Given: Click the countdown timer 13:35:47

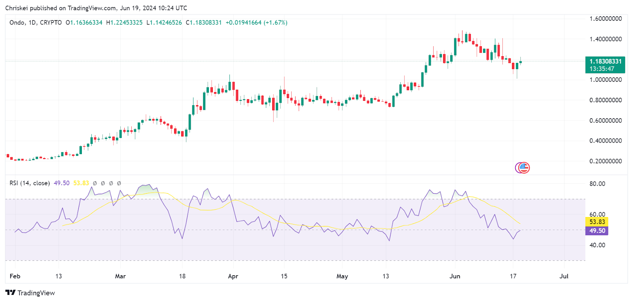Looking at the screenshot, I should click(602, 69).
